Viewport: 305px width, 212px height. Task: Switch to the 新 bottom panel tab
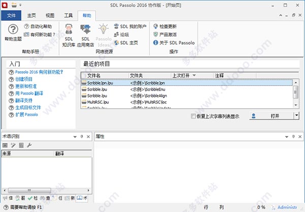(x=70, y=198)
